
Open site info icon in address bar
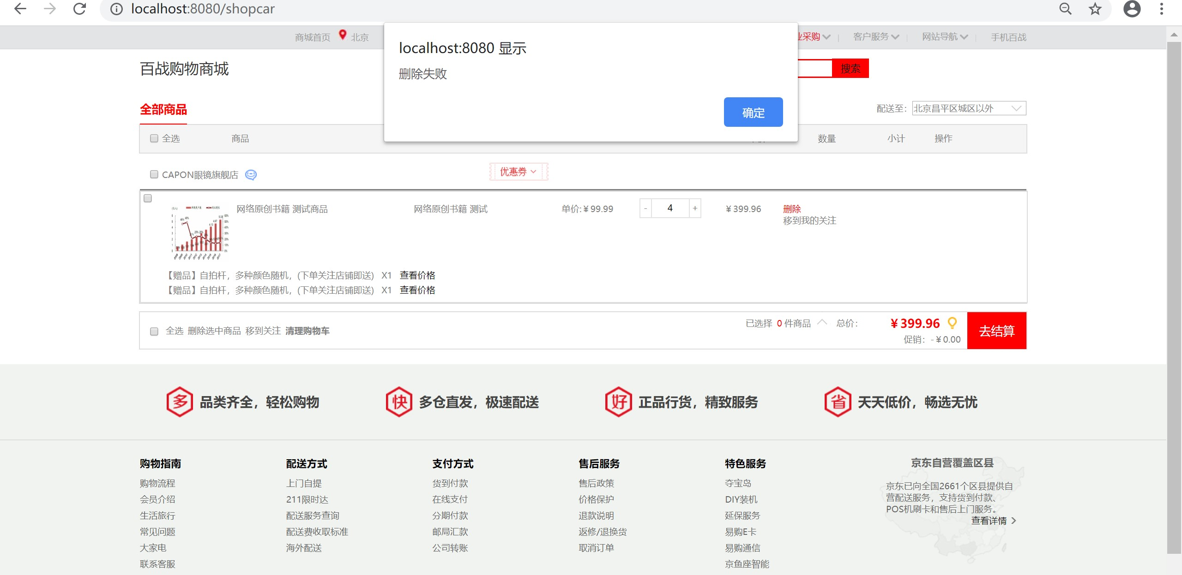[116, 9]
